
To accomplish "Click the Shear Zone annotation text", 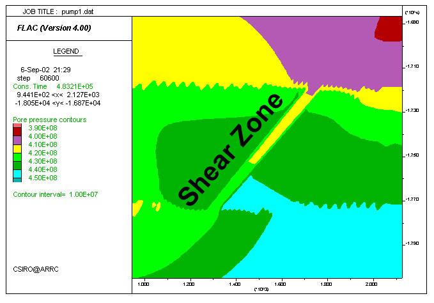I will point(229,150).
